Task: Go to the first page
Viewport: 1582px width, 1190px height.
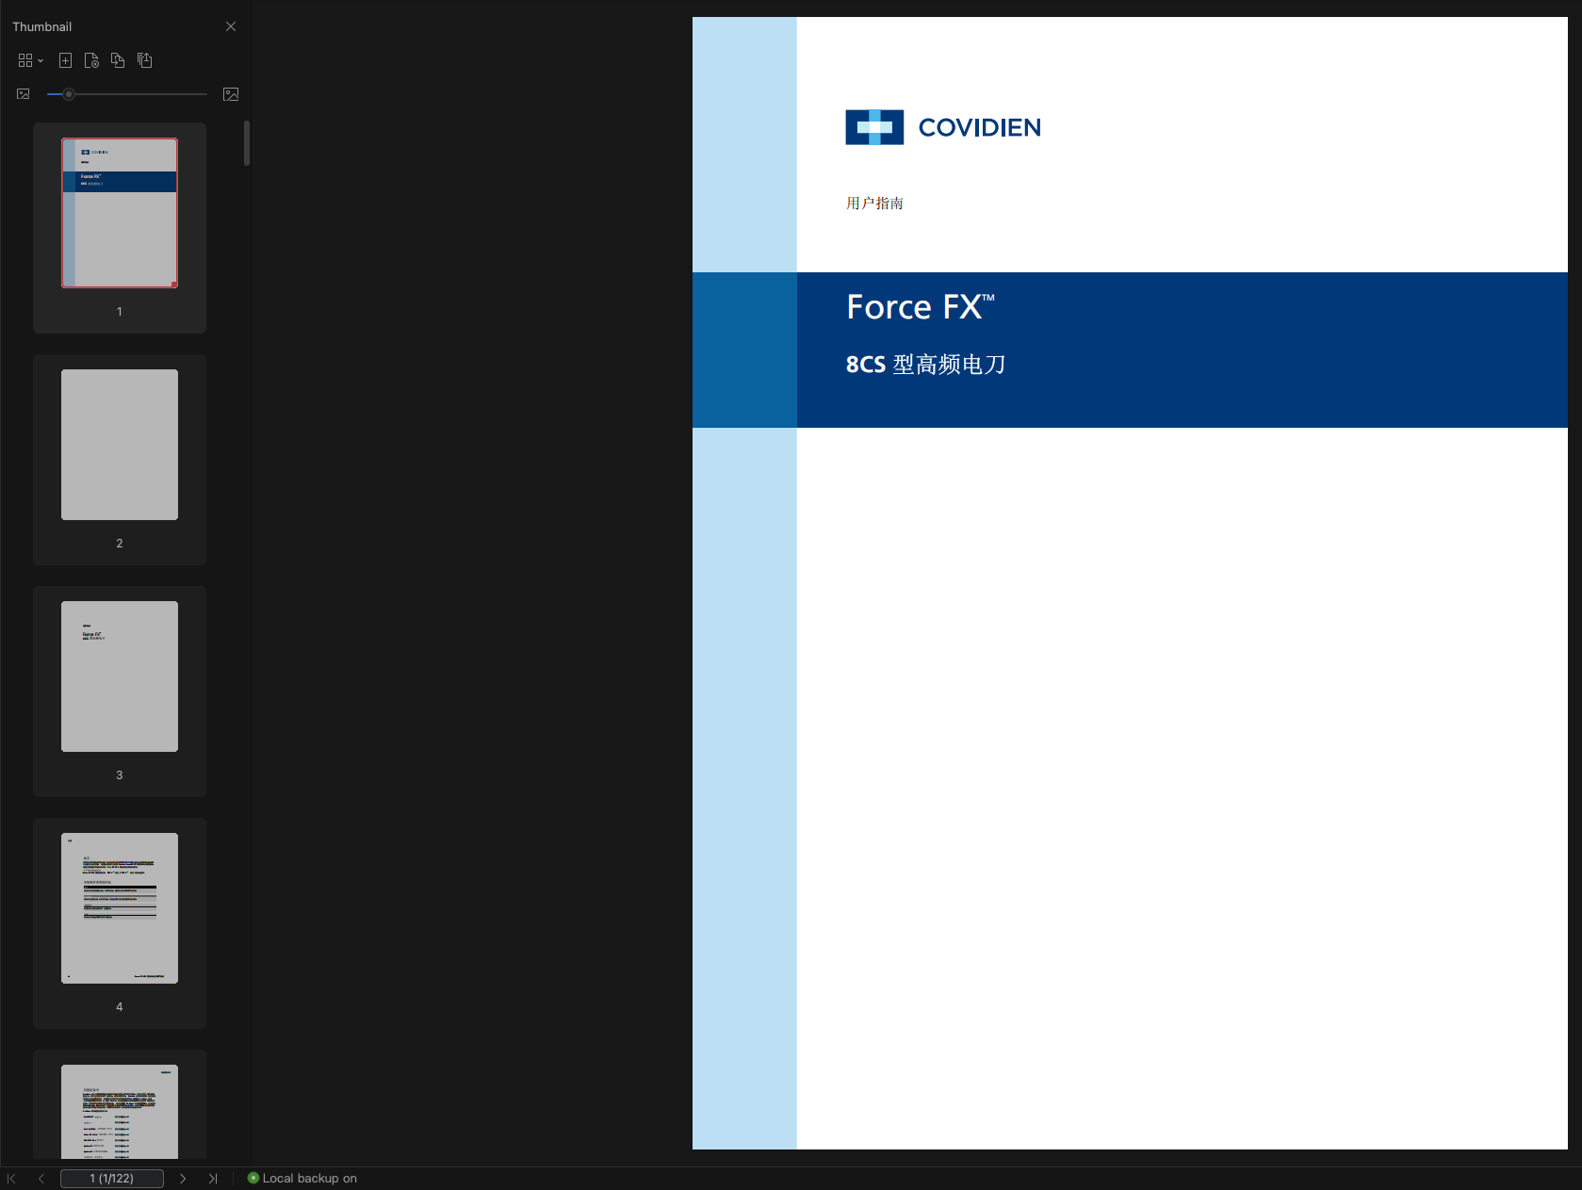Action: tap(12, 1179)
